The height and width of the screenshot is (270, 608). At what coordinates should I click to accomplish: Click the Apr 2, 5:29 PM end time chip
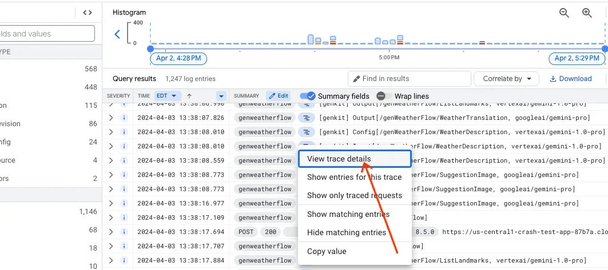(577, 58)
